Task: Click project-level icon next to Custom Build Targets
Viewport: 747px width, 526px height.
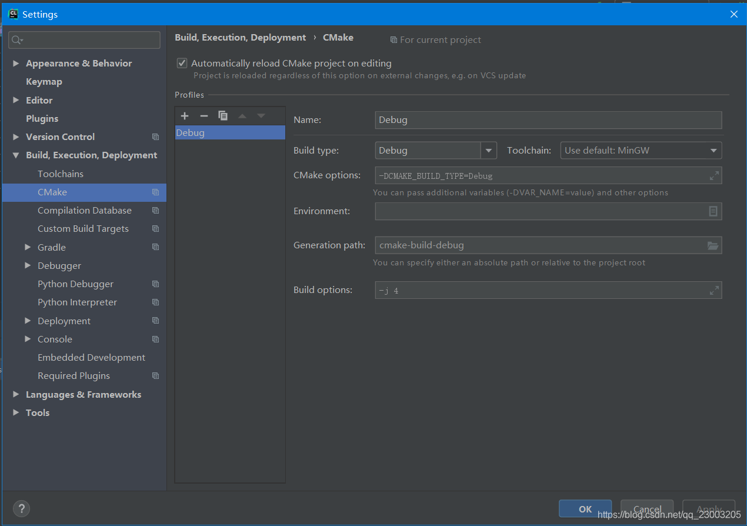Action: click(x=155, y=229)
